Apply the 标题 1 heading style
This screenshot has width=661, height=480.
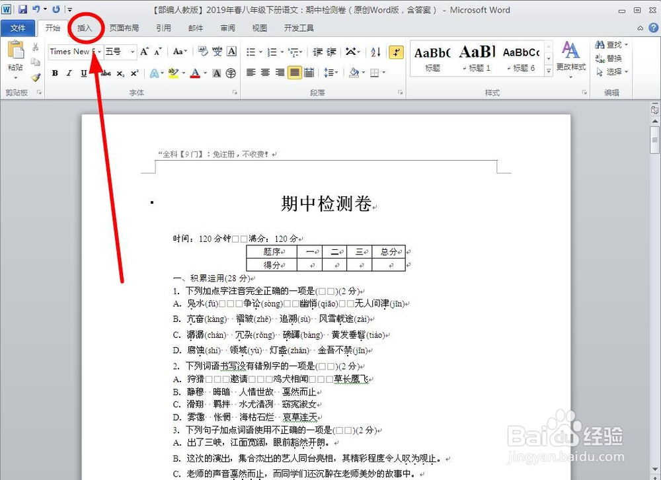pyautogui.click(x=477, y=58)
